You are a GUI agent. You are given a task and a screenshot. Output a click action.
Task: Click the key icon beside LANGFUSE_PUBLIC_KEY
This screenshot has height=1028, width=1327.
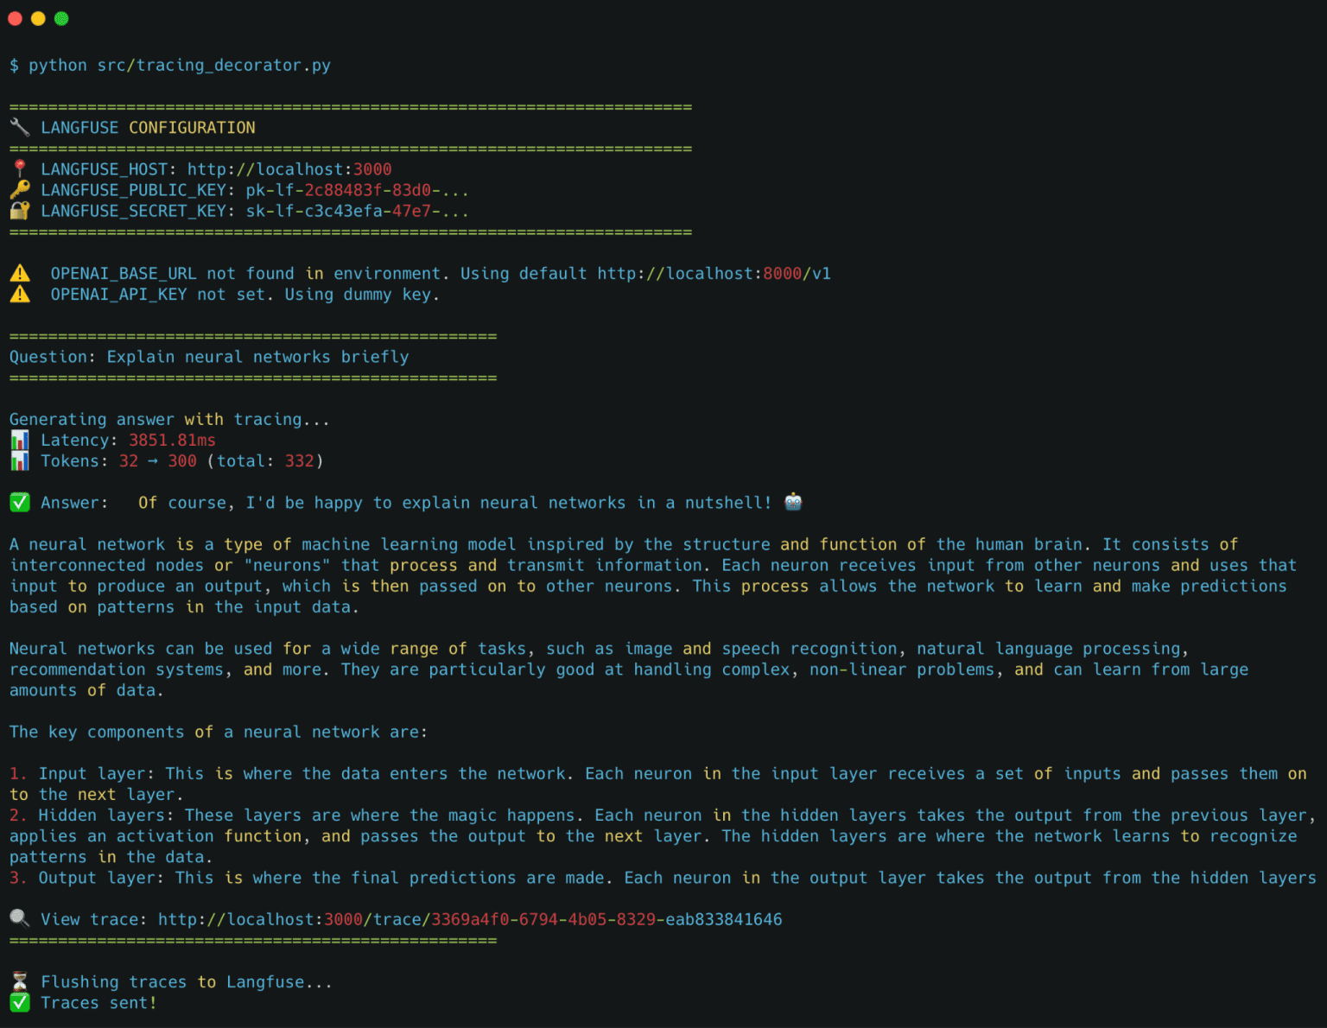point(19,190)
